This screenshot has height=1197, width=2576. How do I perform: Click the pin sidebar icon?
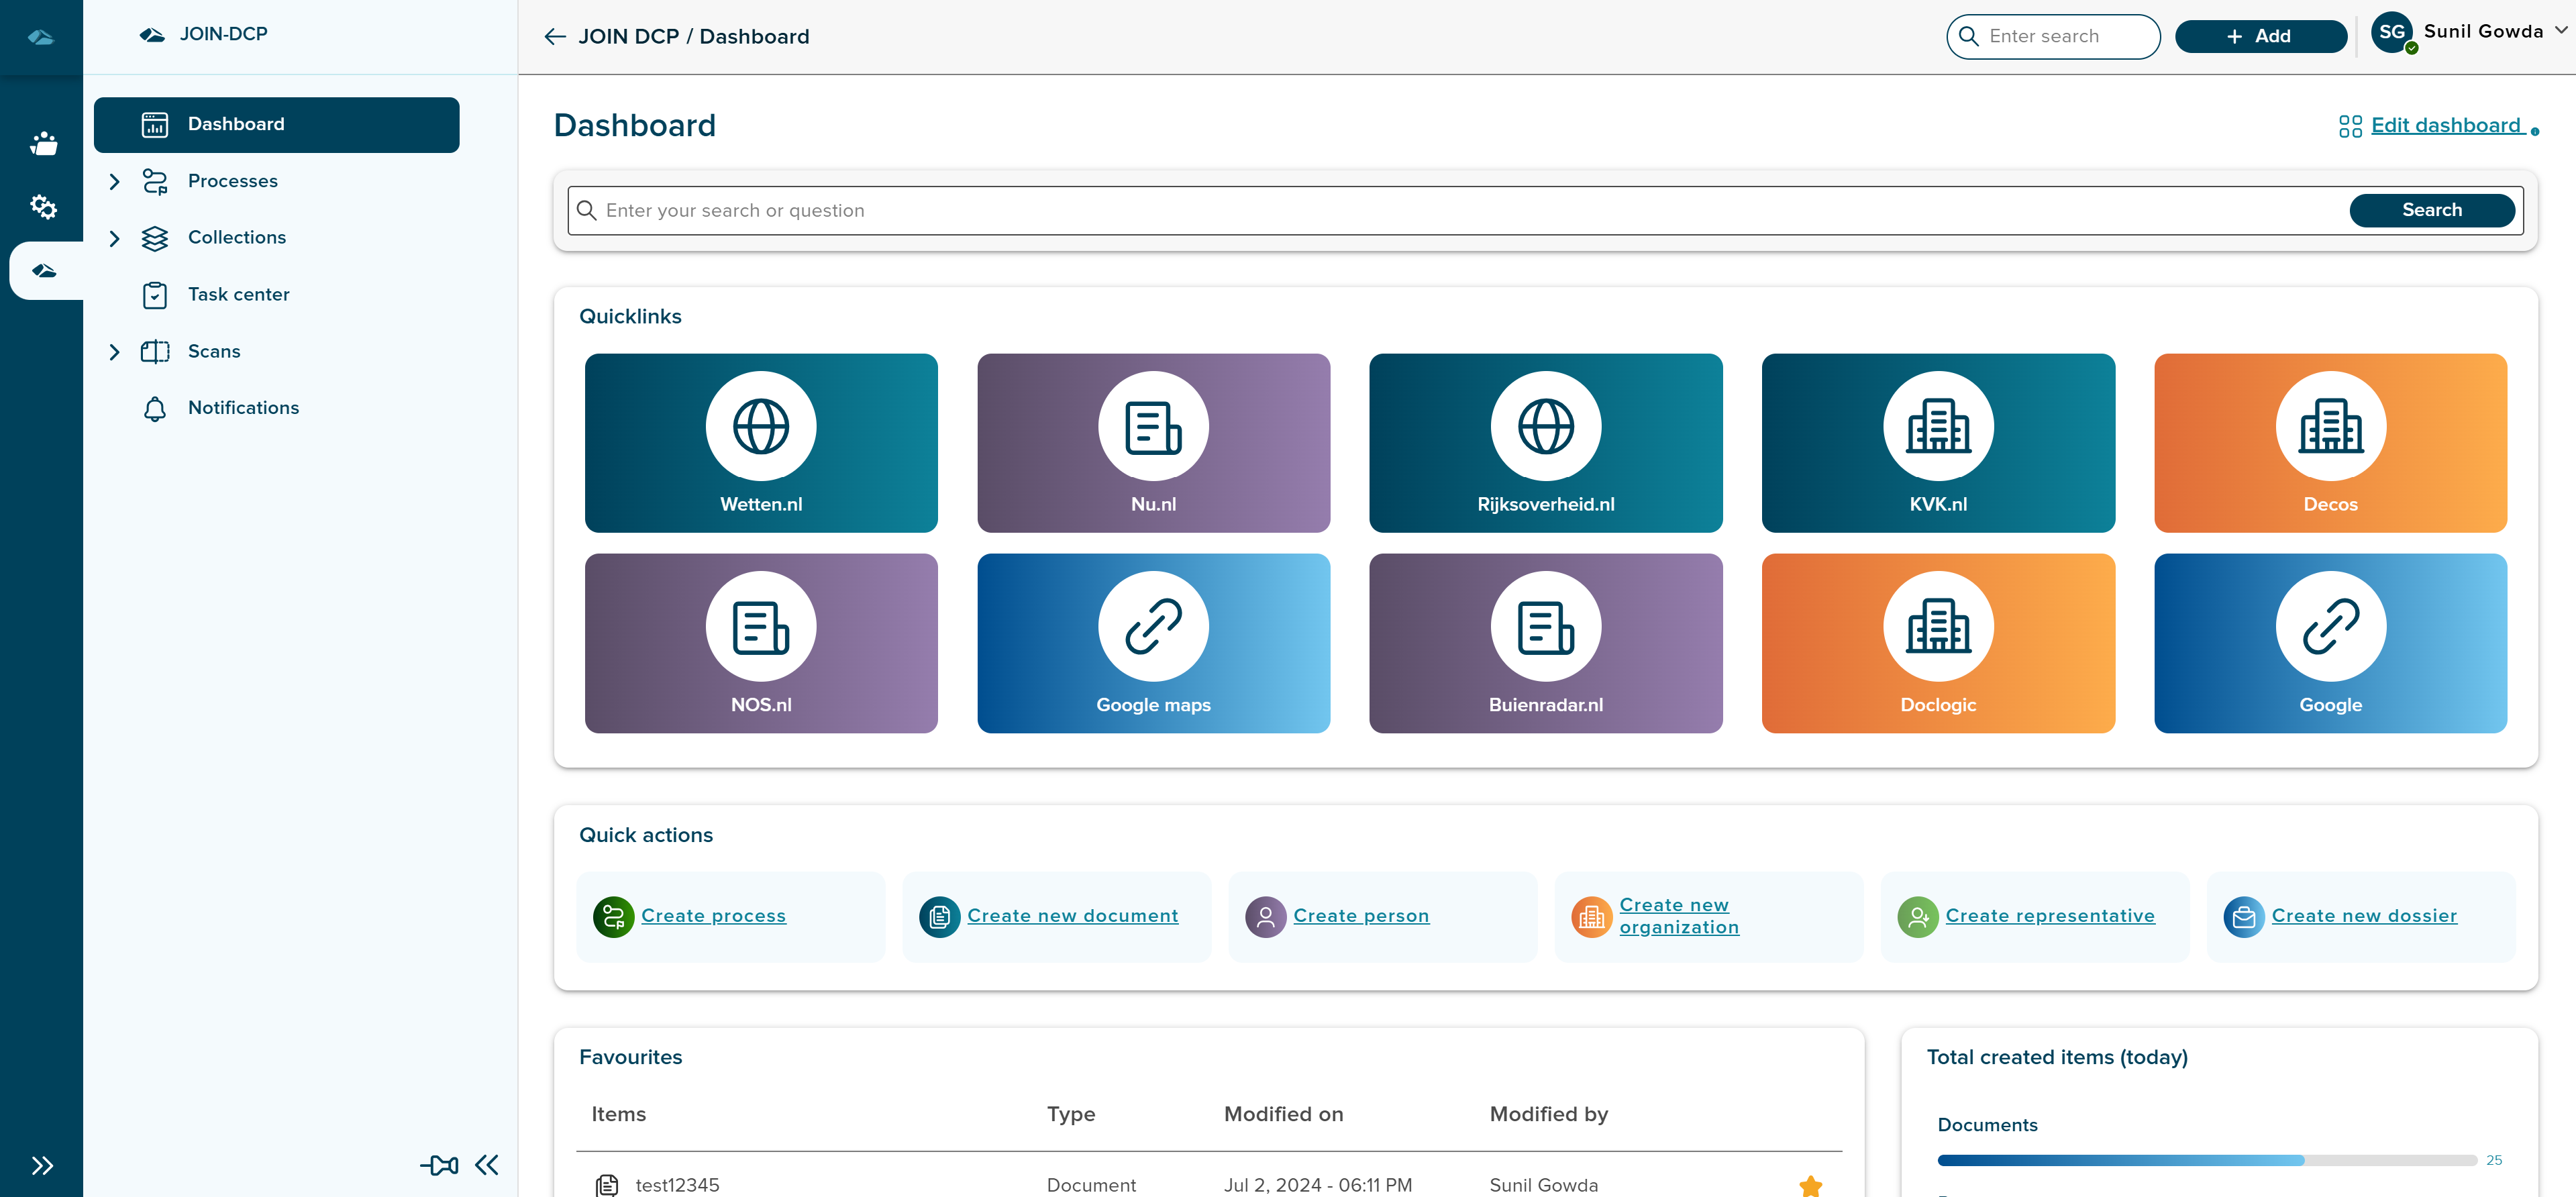point(439,1165)
